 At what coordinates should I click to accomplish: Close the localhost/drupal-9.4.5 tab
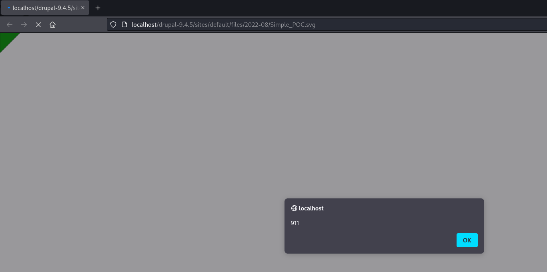[x=83, y=8]
